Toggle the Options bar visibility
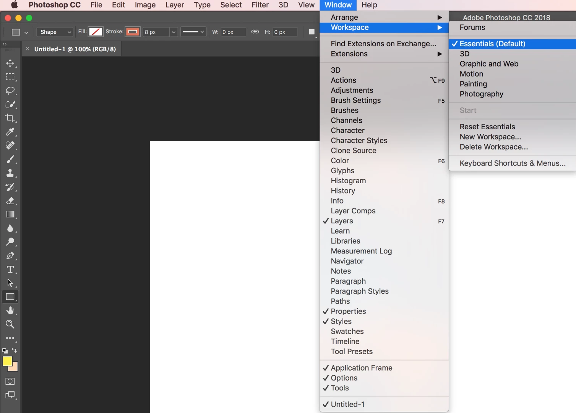Image resolution: width=576 pixels, height=413 pixels. click(x=384, y=378)
